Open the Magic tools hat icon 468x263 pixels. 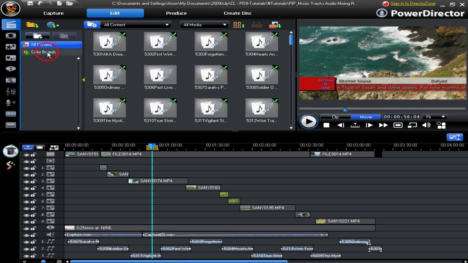point(10,151)
